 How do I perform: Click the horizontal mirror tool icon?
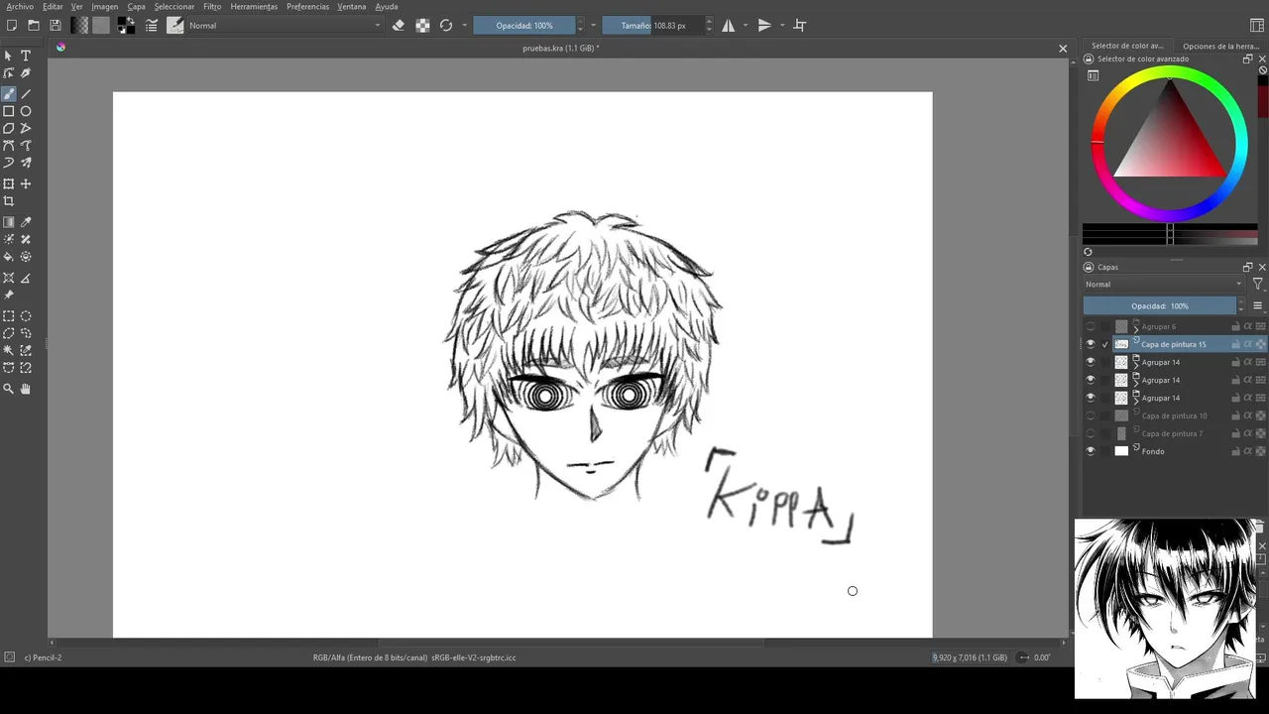pyautogui.click(x=729, y=26)
